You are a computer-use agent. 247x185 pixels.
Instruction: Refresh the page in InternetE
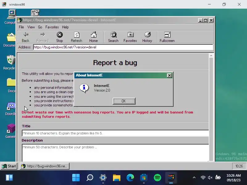(x=77, y=37)
